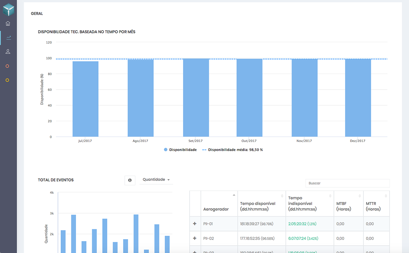
Task: Sort by MTTR (Horas) column
Action: 376,203
